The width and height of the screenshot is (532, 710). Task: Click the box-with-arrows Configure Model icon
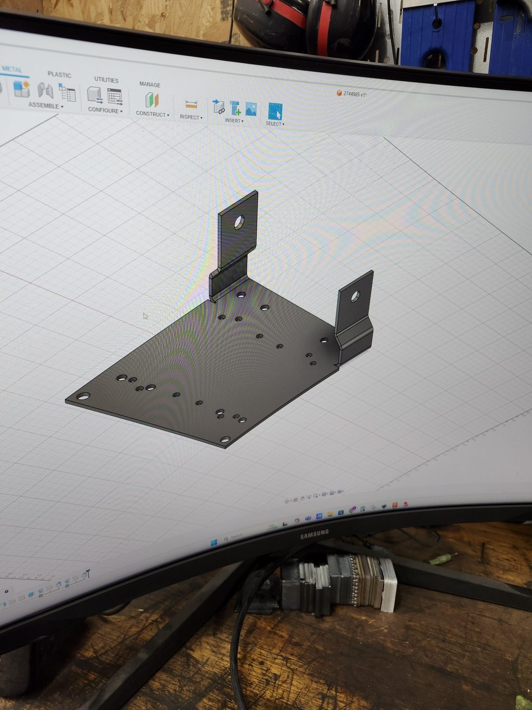pos(95,95)
